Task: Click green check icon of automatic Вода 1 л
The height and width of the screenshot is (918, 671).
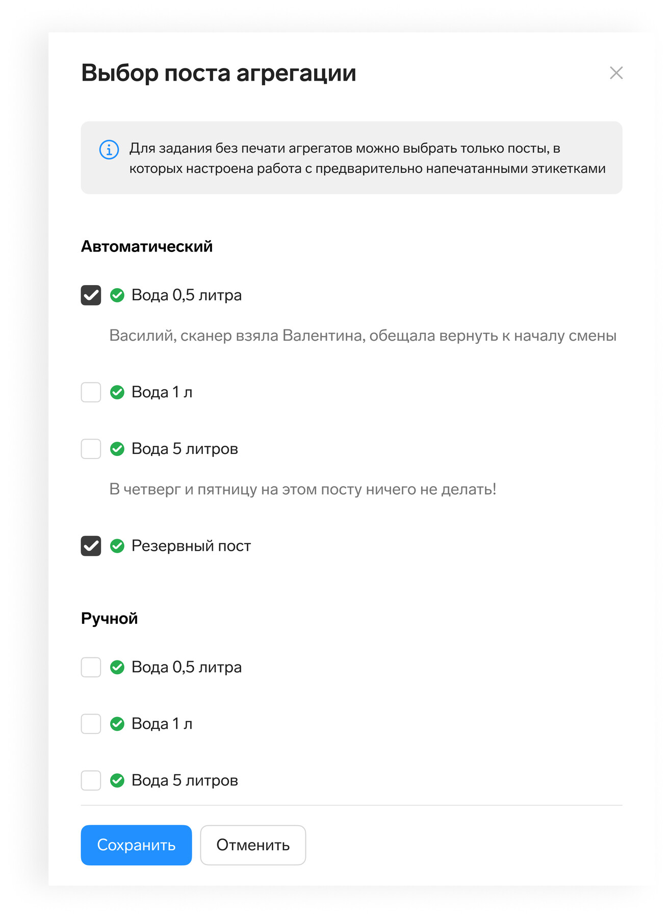Action: (117, 392)
